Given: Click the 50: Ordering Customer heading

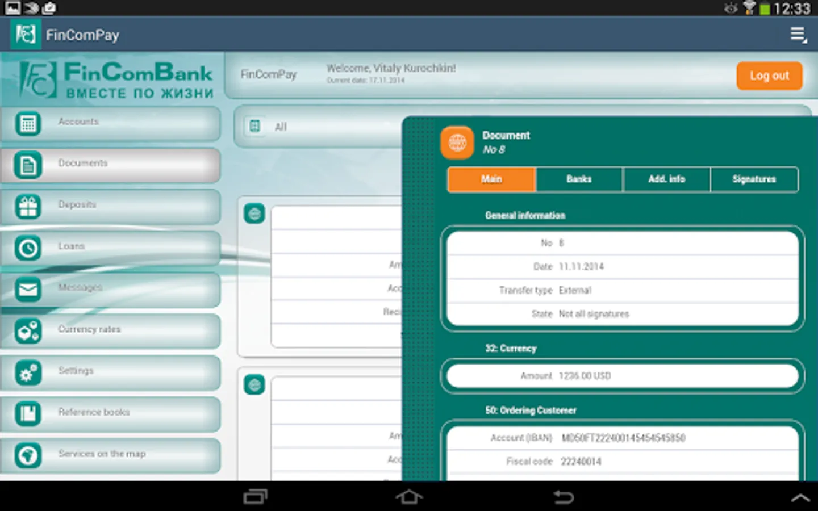Looking at the screenshot, I should pos(531,411).
